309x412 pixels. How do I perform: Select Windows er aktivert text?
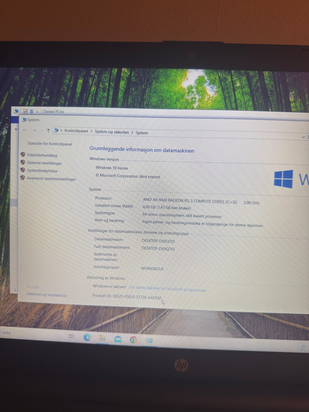coord(109,286)
